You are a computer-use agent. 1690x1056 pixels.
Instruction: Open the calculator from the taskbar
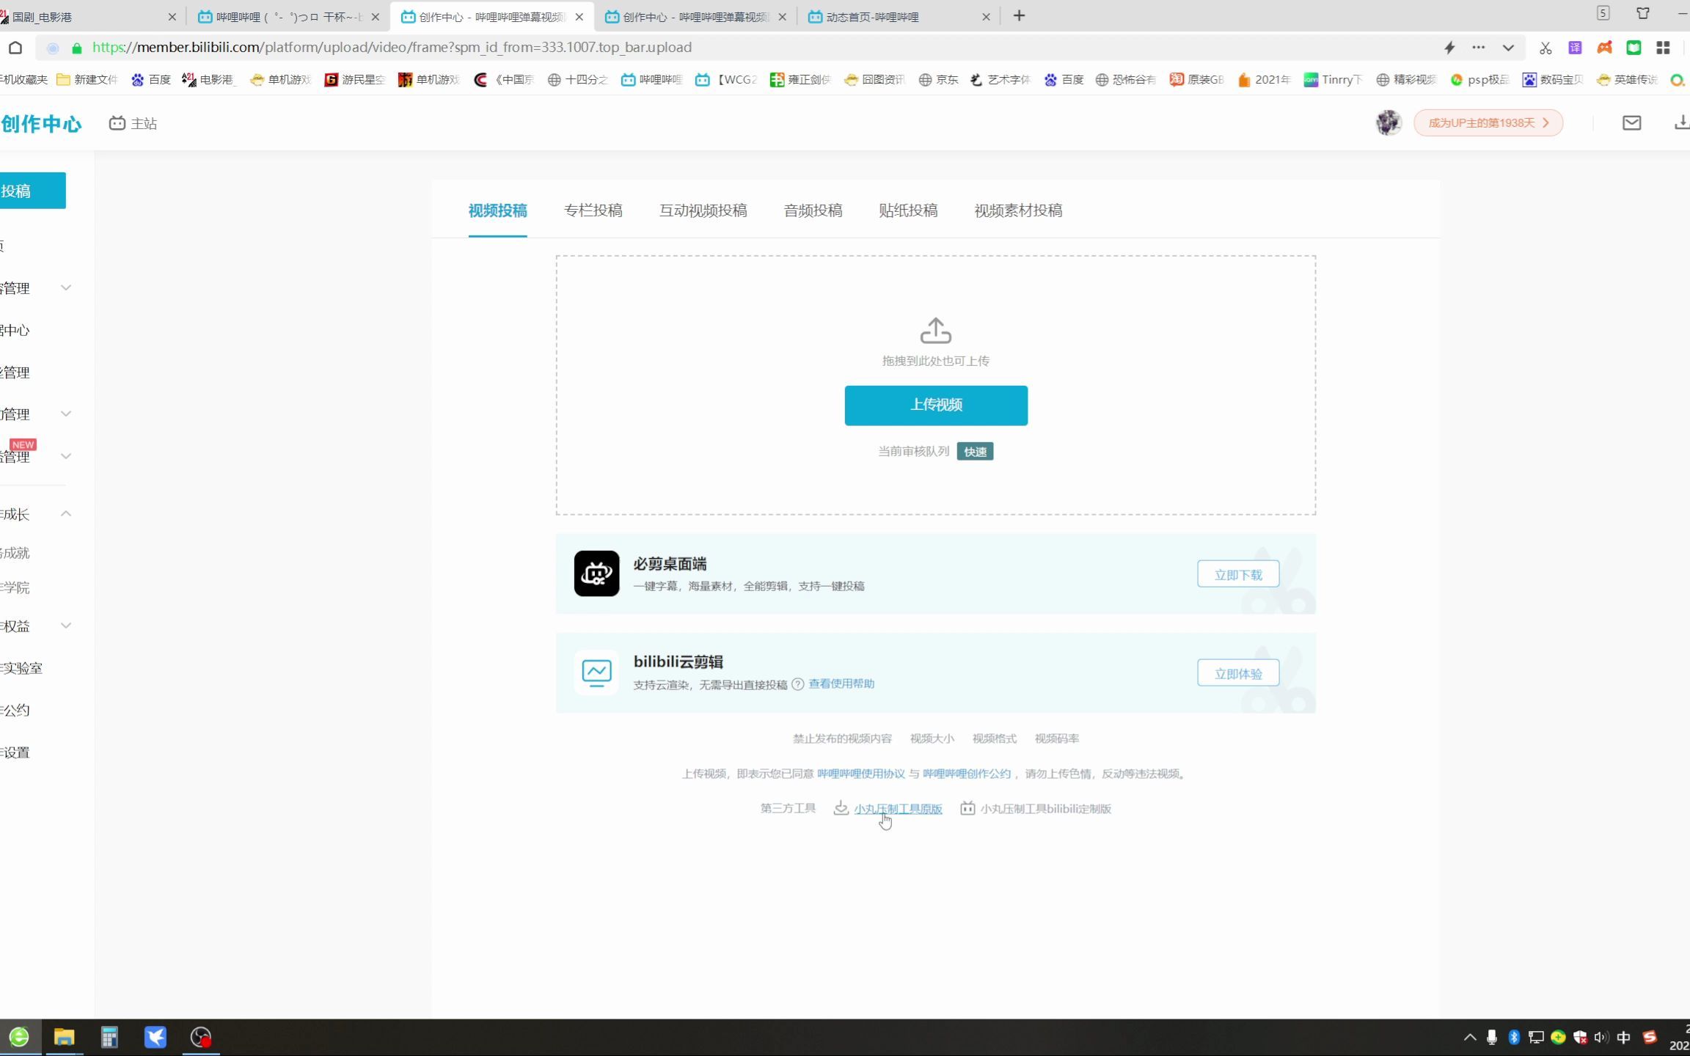coord(109,1037)
